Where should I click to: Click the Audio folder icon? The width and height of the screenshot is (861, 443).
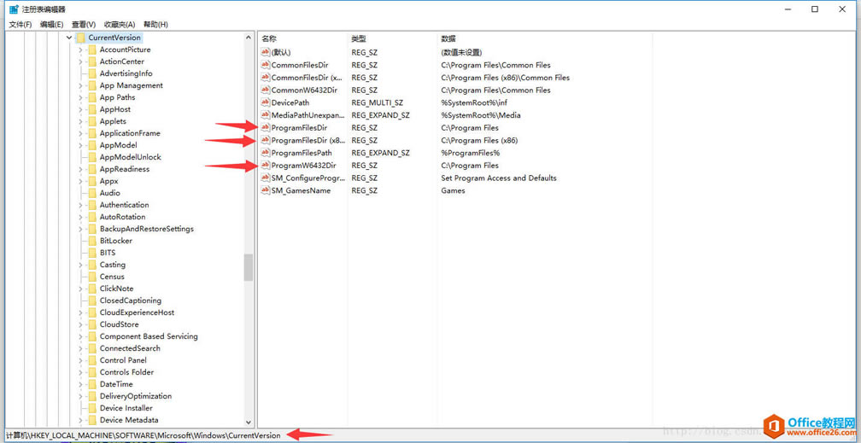(x=91, y=193)
